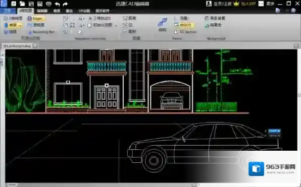Open the dropdown arrow beside initial view
Image resolution: width=301 pixels, height=187 pixels.
(x=116, y=25)
